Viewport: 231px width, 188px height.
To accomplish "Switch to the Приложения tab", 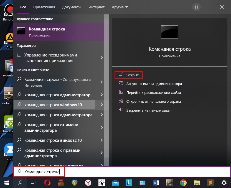I will (x=44, y=7).
